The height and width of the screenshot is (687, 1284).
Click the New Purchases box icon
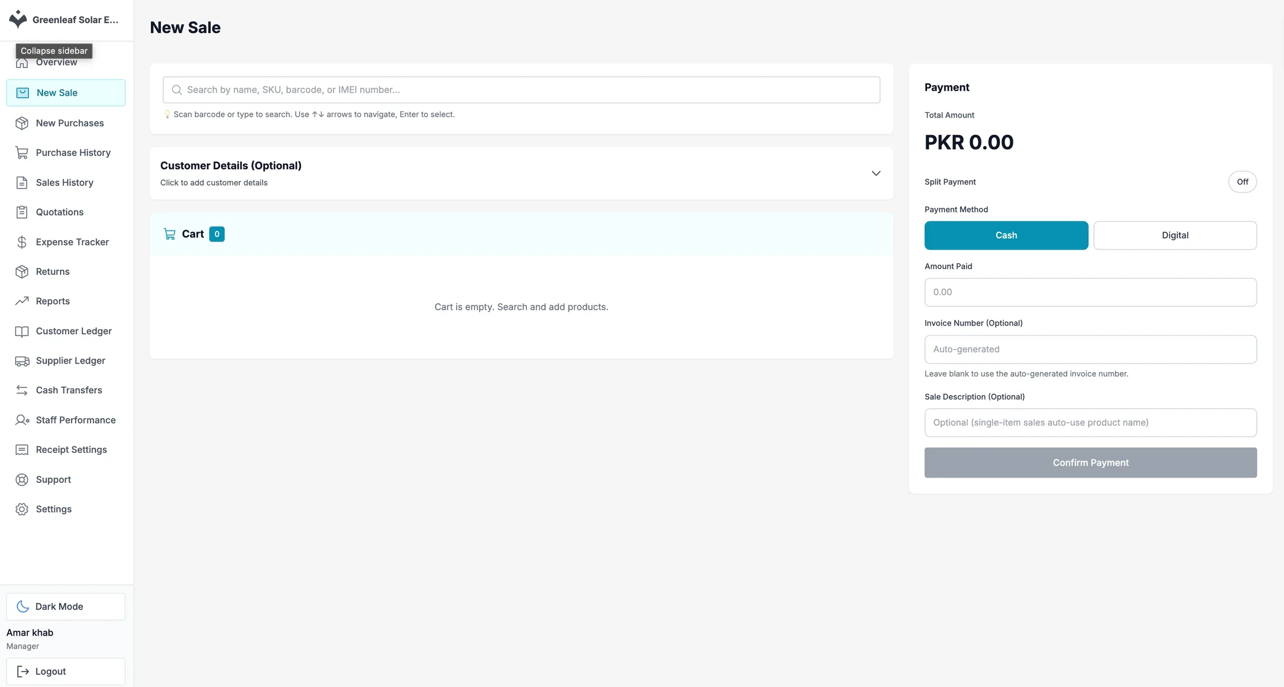(22, 123)
